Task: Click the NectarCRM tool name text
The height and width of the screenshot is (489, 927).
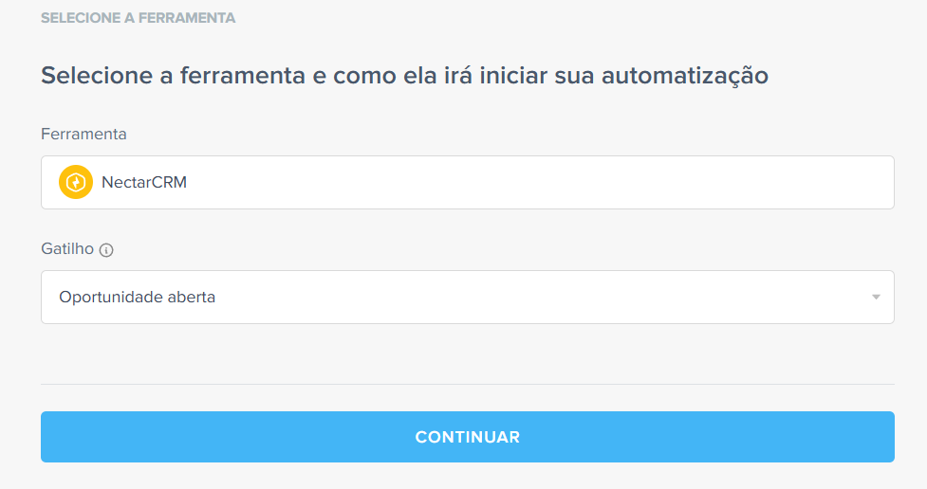Action: [x=144, y=183]
